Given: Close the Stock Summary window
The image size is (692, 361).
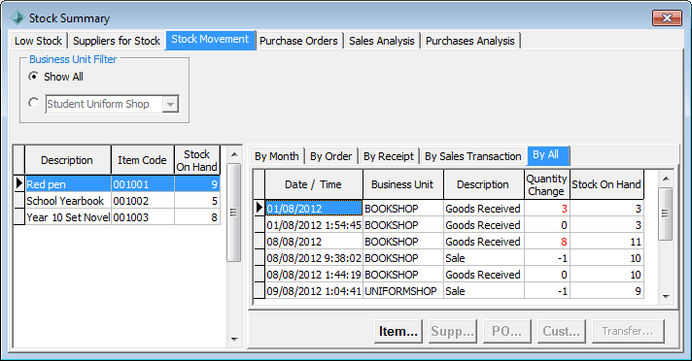Looking at the screenshot, I should [667, 18].
